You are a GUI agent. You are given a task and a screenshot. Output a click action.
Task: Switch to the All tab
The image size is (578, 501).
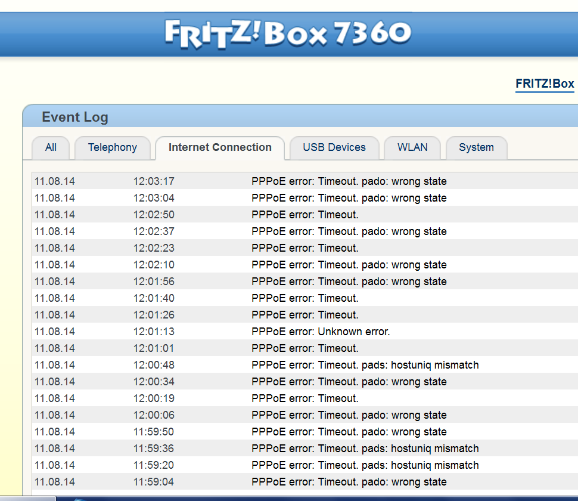pos(51,148)
